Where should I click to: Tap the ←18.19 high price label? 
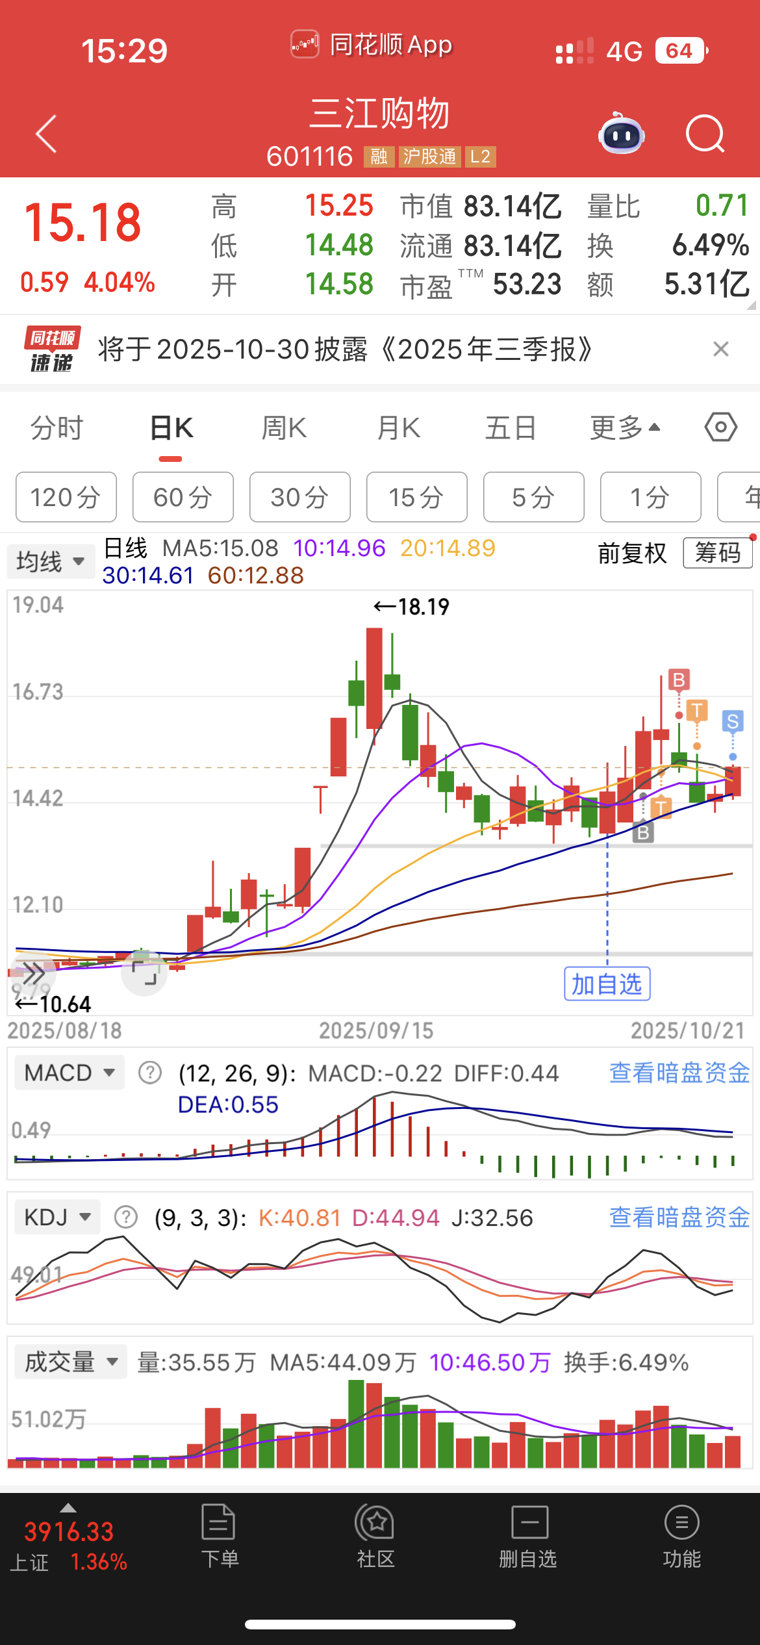coord(411,607)
